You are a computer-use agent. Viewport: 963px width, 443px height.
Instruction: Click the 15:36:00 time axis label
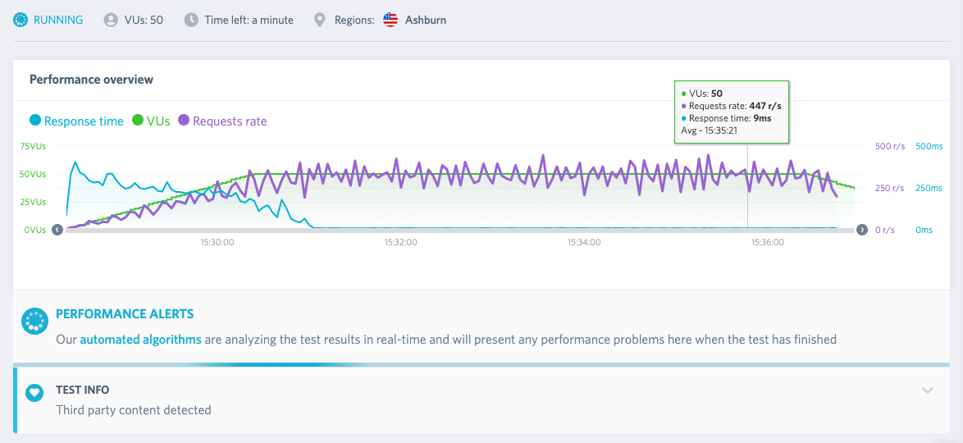[x=767, y=243]
